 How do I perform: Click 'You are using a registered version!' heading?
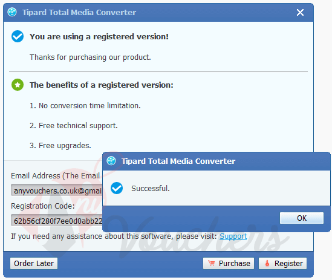(99, 37)
